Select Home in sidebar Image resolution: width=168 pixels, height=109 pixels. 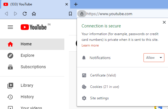[32, 44]
